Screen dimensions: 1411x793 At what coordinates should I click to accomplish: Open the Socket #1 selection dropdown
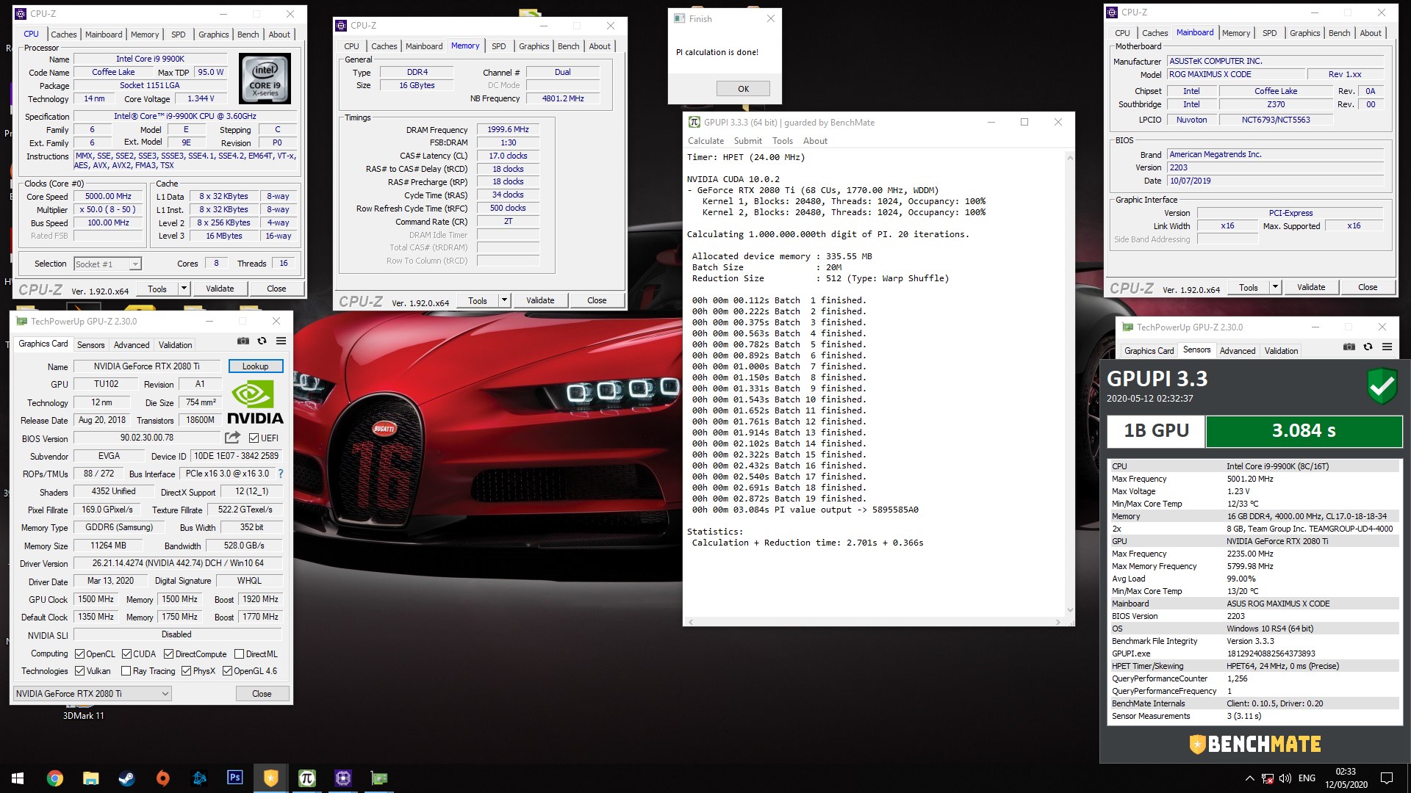(108, 264)
